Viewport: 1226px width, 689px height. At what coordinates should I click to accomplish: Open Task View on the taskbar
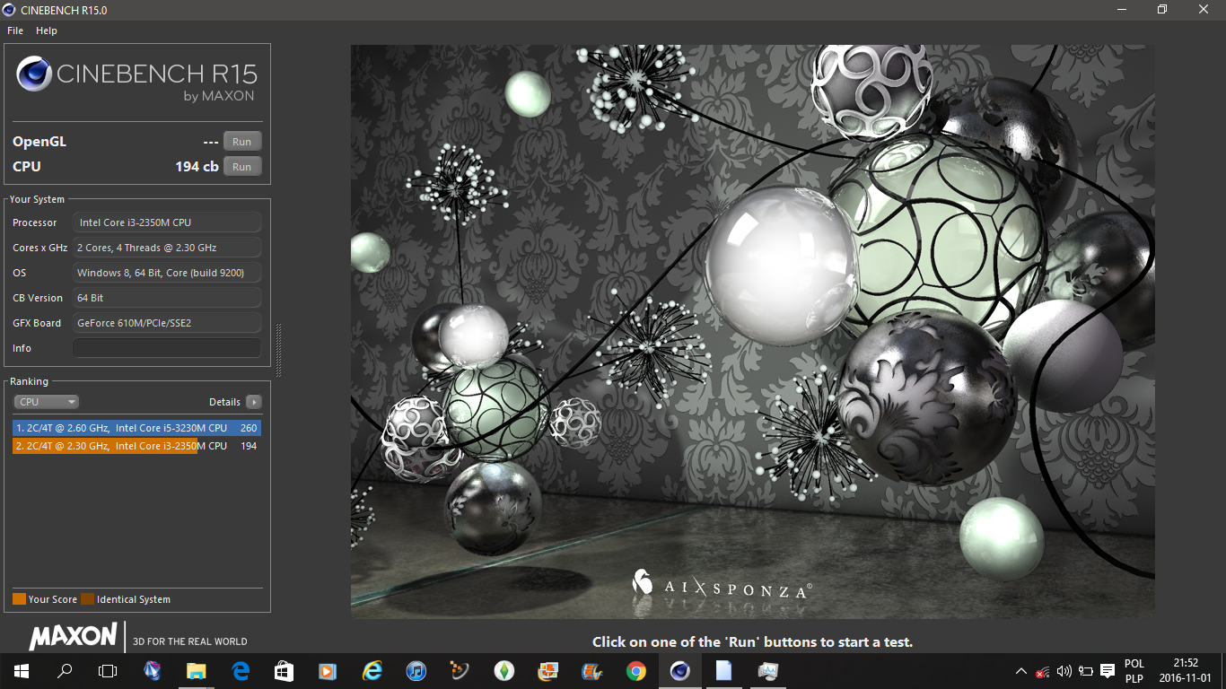tap(108, 671)
